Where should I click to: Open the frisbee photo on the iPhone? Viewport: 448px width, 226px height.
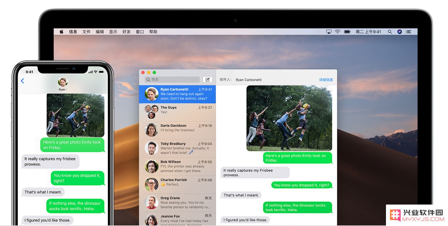[76, 115]
